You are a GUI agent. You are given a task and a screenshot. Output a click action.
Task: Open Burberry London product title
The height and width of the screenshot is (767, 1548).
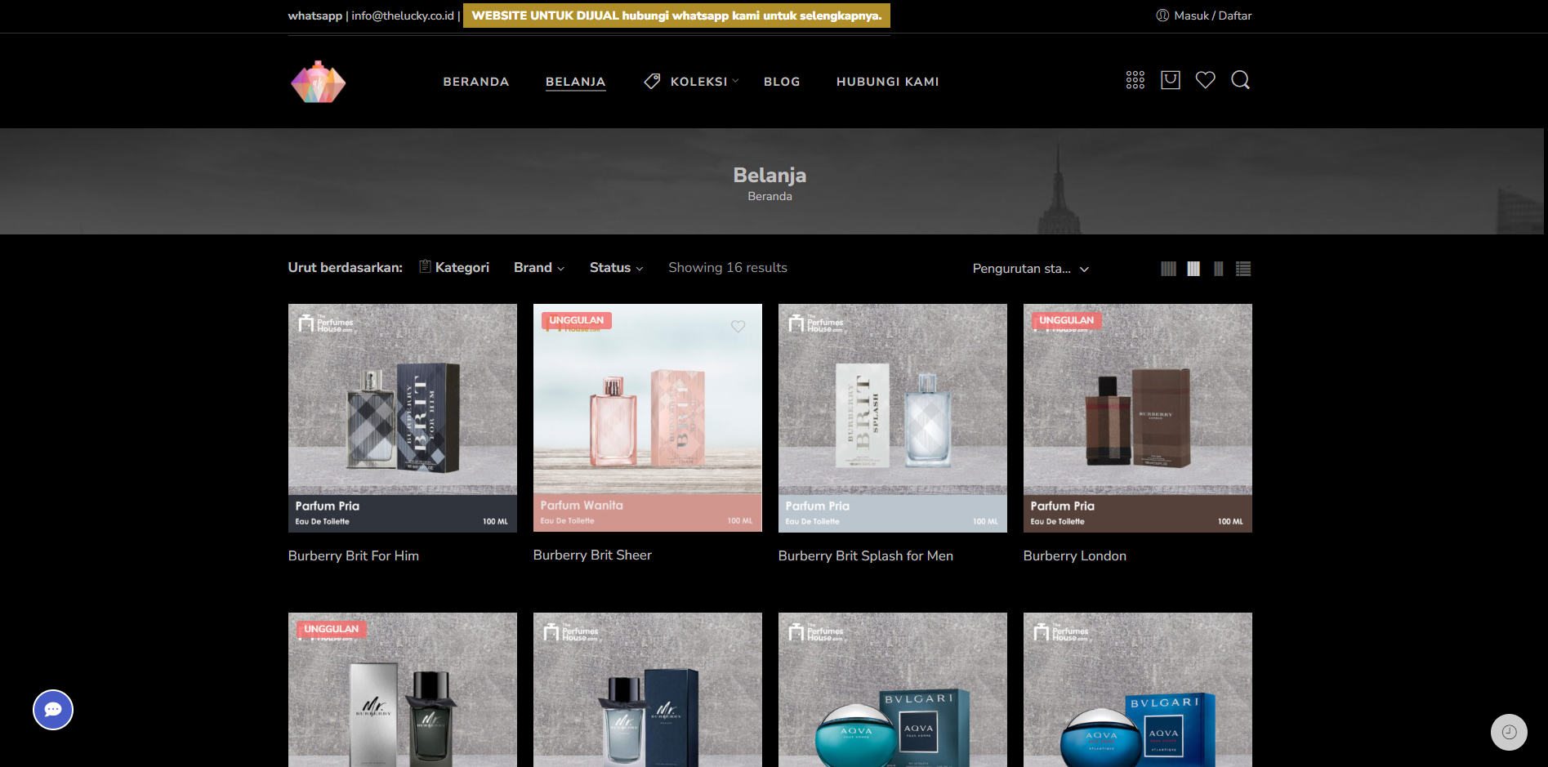[1075, 555]
